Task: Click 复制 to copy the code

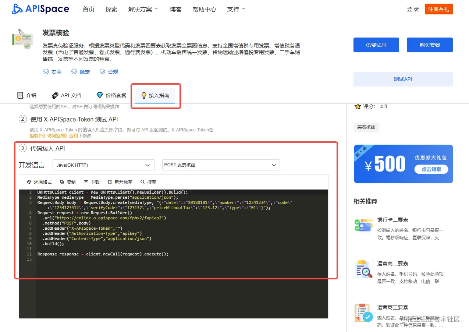Action: click(68, 182)
